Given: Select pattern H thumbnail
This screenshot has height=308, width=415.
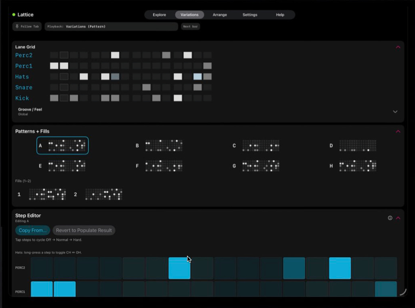Looking at the screenshot, I should coord(358,166).
